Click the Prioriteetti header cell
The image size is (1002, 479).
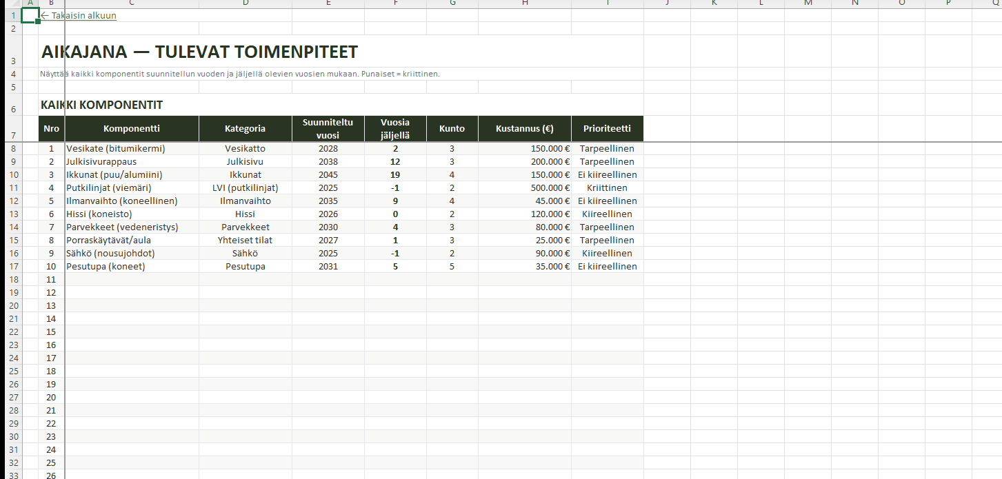pyautogui.click(x=607, y=129)
